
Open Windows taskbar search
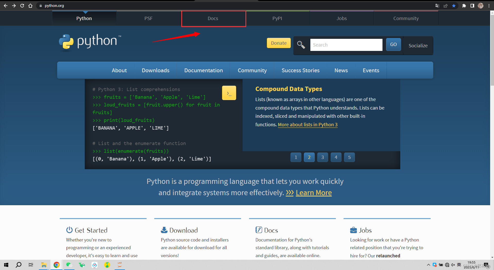[x=19, y=265]
